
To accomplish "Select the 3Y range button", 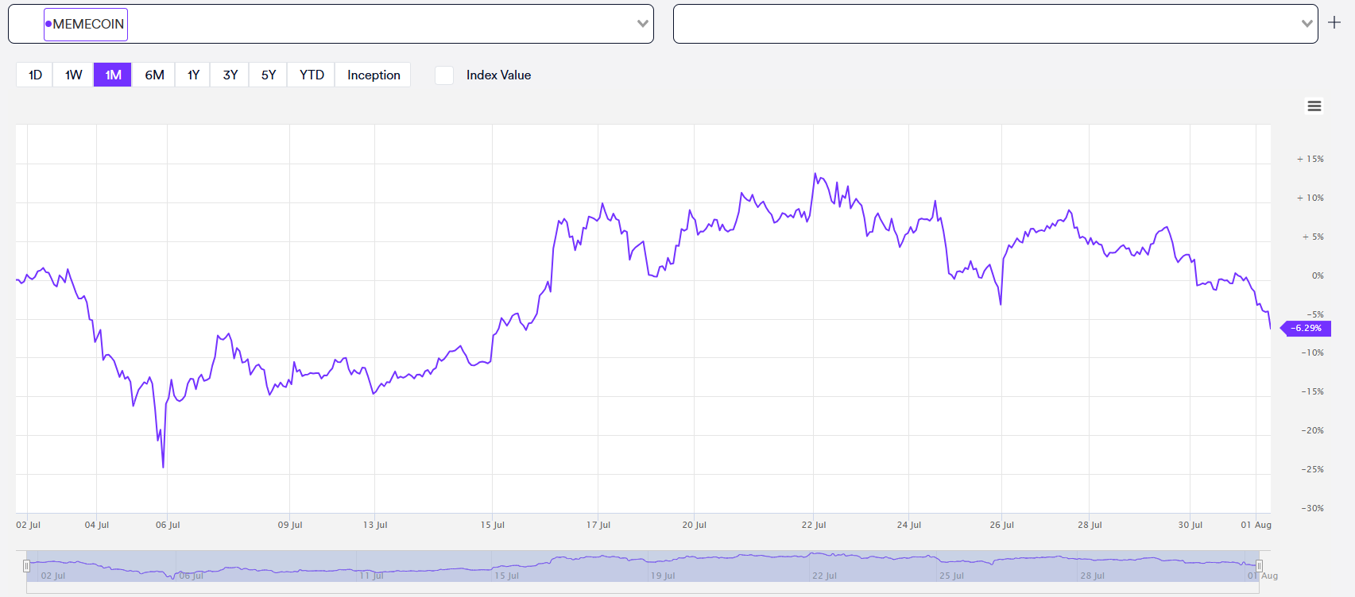I will click(230, 75).
